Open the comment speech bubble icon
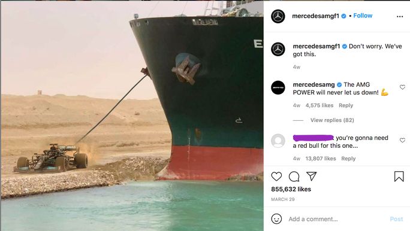410x231 pixels. click(294, 177)
